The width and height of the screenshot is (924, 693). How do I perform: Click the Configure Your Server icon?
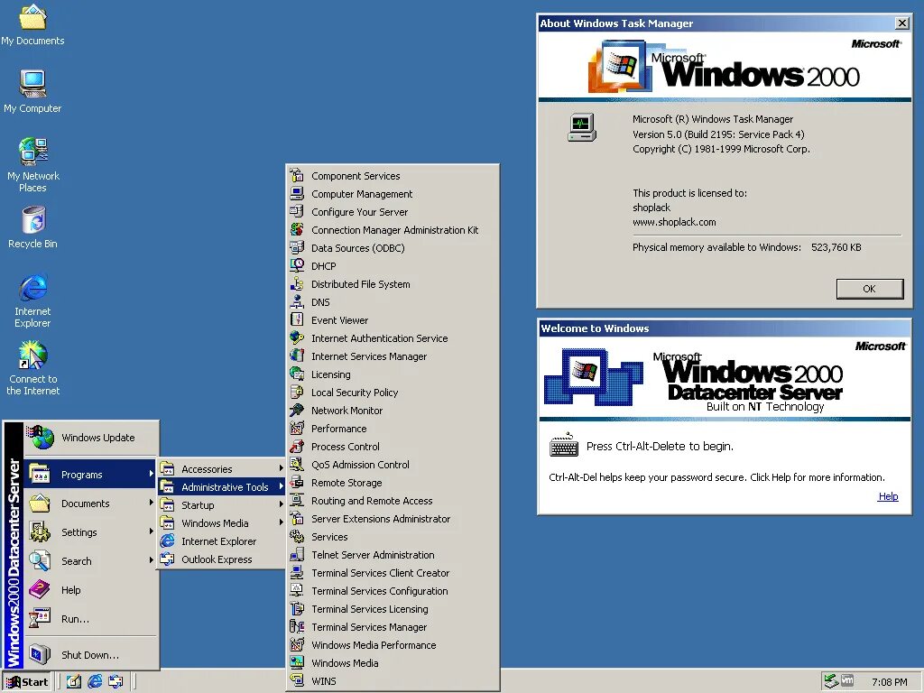[297, 211]
